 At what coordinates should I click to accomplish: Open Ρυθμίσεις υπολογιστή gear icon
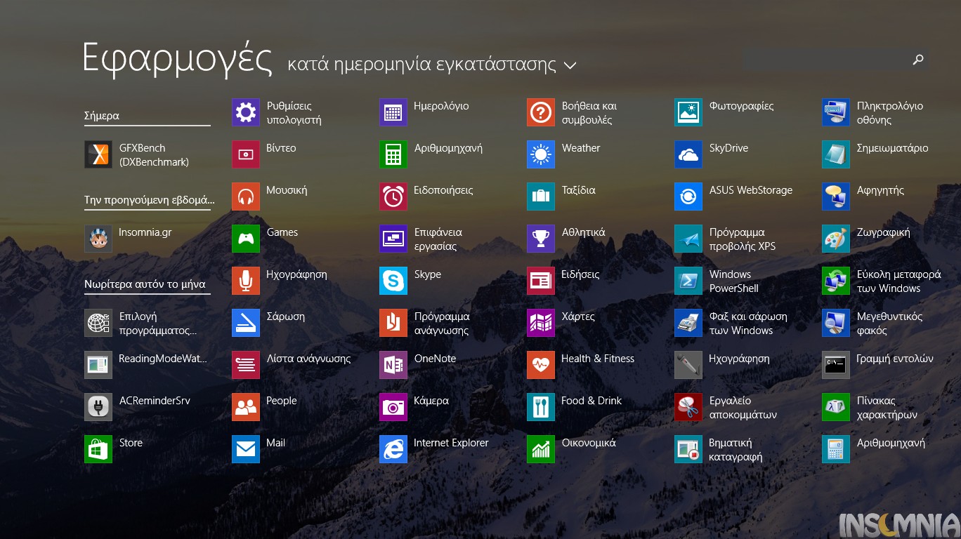pyautogui.click(x=246, y=112)
